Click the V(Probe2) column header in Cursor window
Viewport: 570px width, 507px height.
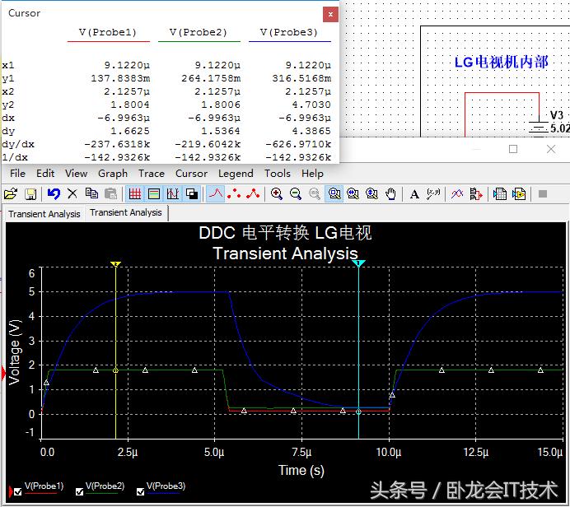point(199,32)
